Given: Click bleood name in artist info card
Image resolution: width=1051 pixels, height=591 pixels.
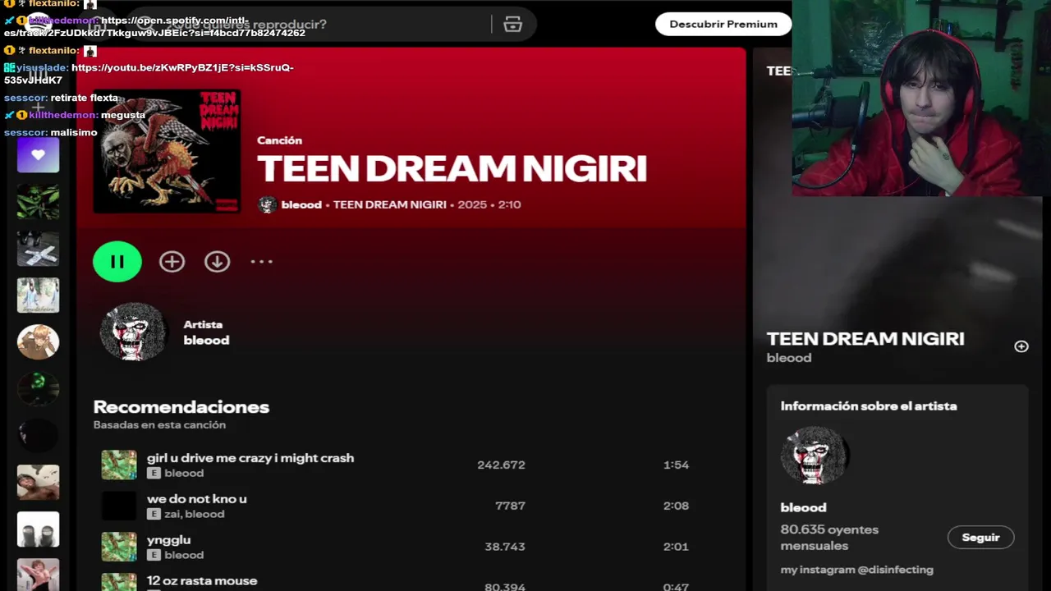Looking at the screenshot, I should pyautogui.click(x=803, y=507).
